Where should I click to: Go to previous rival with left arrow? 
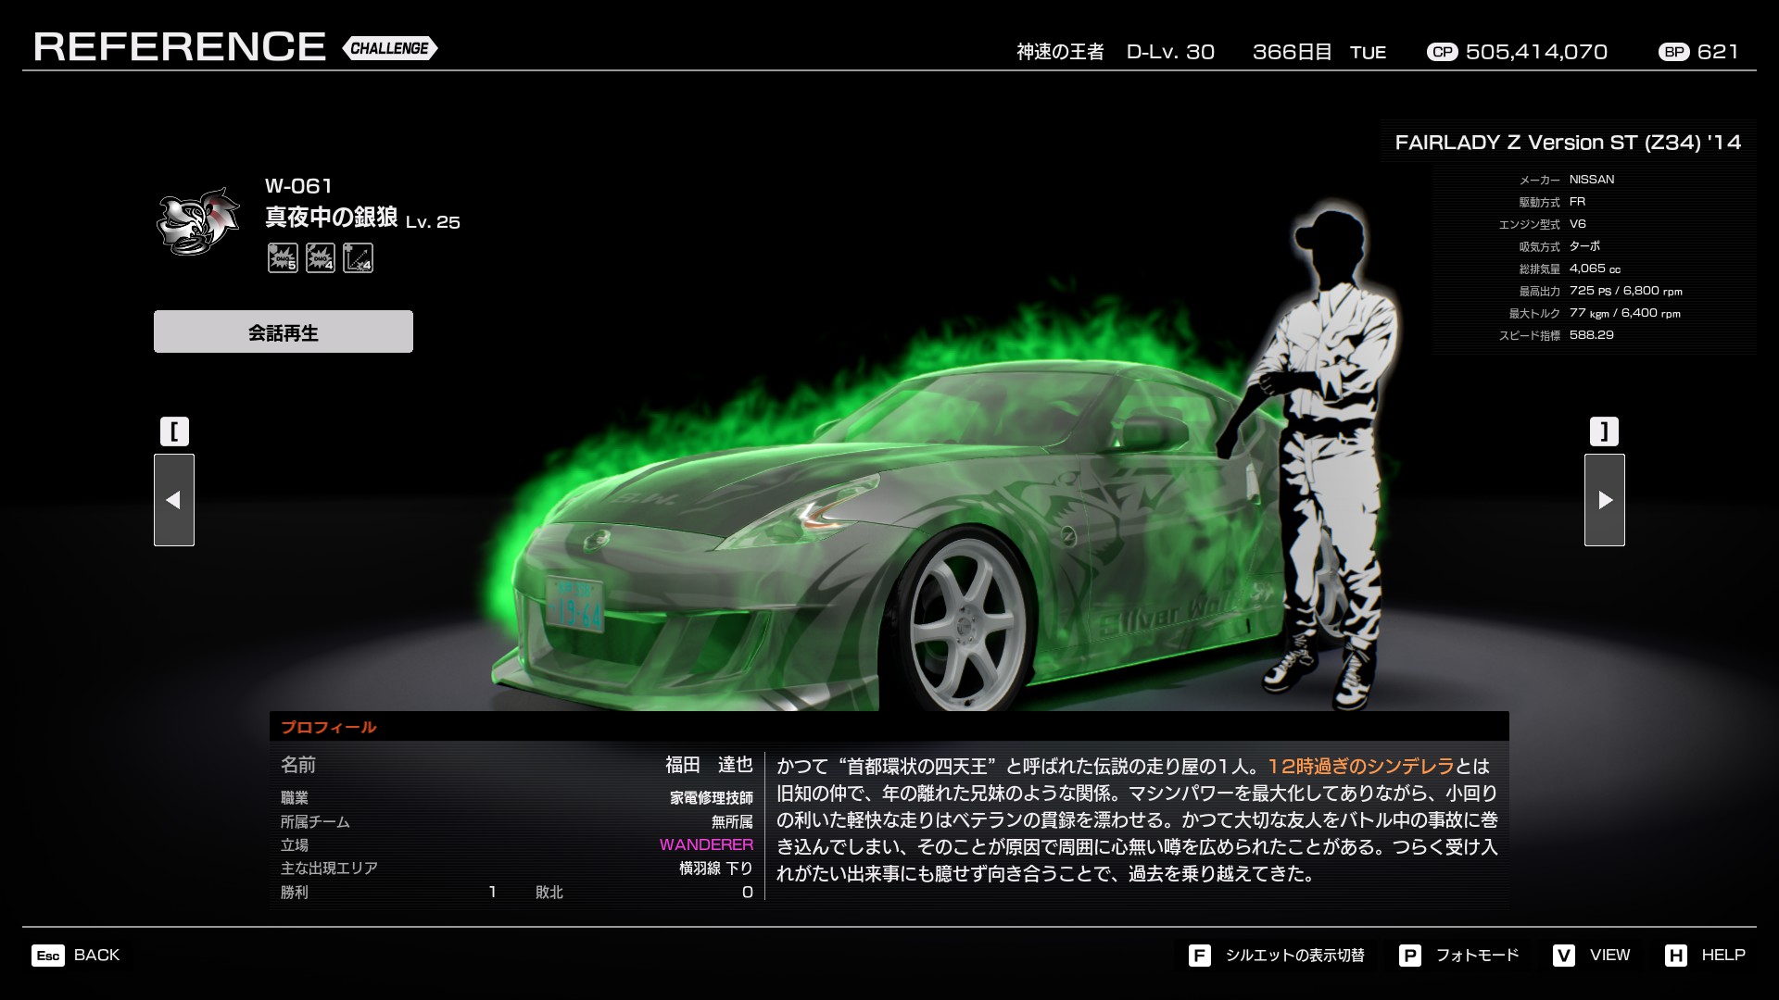[x=174, y=500]
